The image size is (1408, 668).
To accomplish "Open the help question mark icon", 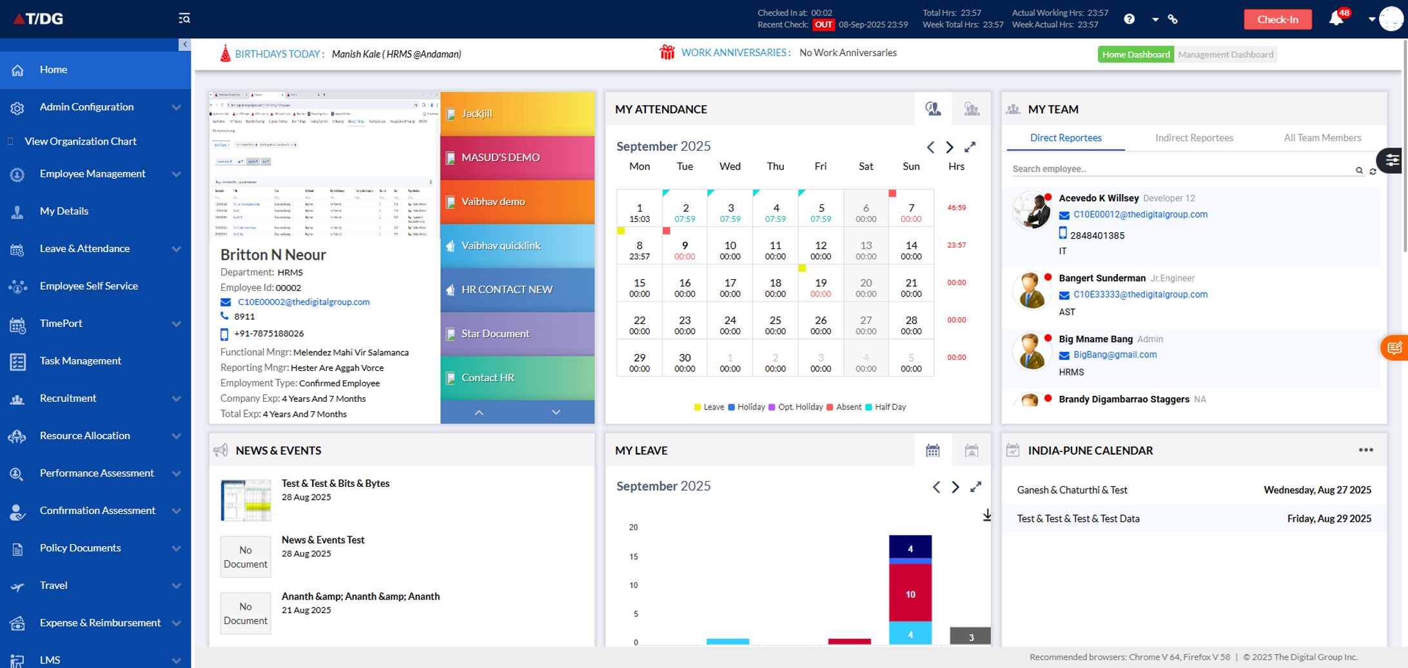I will 1129,19.
